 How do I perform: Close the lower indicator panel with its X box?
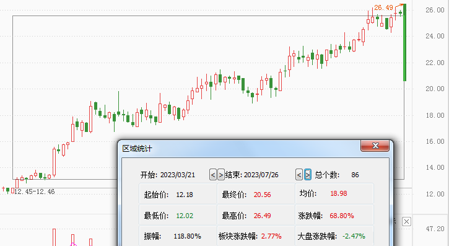(x=406, y=221)
